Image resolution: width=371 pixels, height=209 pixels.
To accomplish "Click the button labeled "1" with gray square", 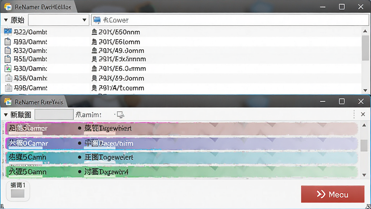I will coord(18,191).
